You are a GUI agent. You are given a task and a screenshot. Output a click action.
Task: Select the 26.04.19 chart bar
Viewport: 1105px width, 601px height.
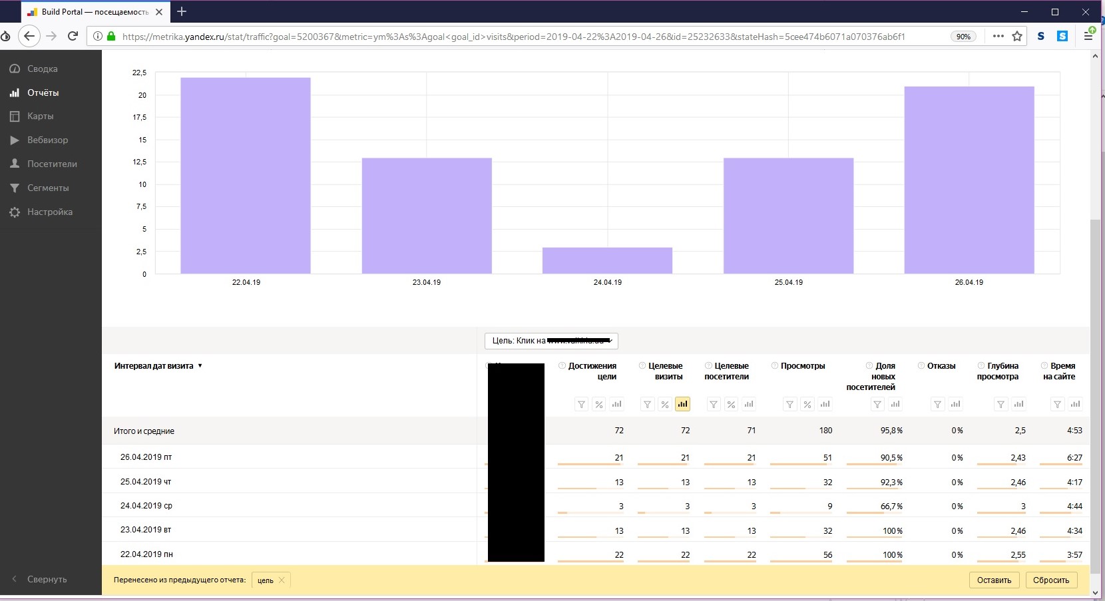(x=969, y=180)
